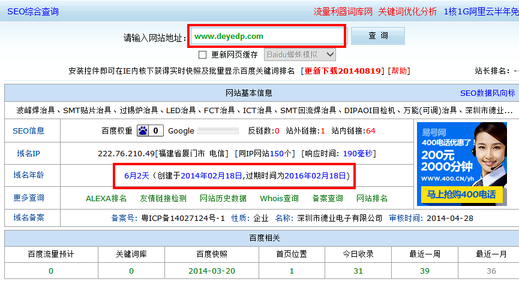Open the 流量利器词库网 link

point(343,11)
